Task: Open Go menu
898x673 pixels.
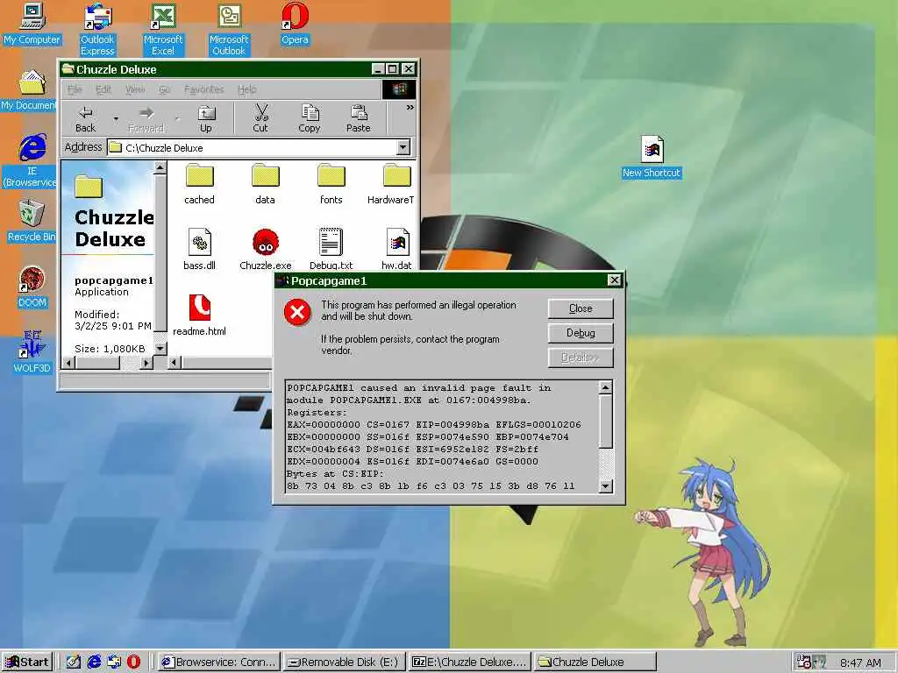Action: 164,89
